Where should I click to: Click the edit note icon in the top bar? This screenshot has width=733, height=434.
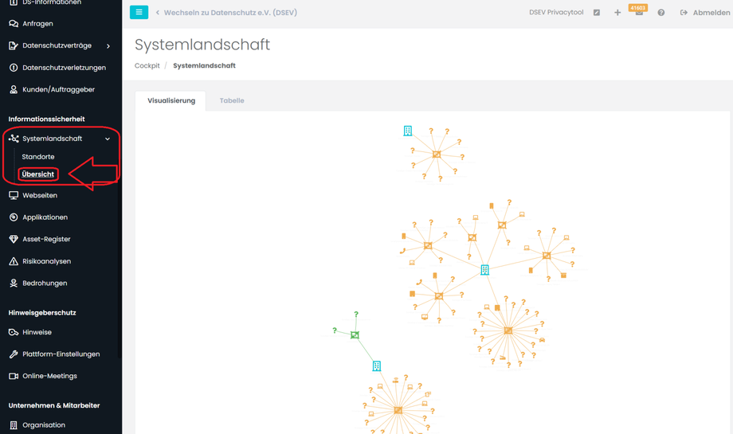click(x=597, y=13)
